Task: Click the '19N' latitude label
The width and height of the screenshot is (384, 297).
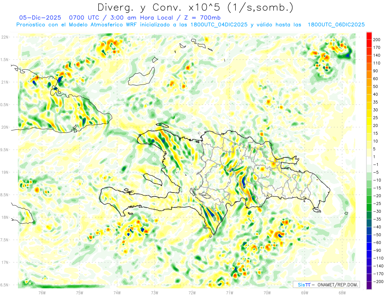Action: [5, 172]
